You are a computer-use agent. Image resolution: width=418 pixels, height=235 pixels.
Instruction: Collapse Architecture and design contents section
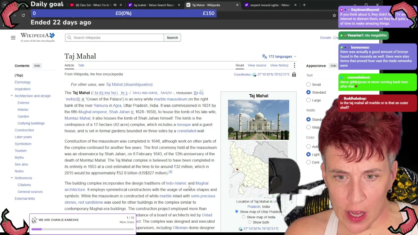point(12,96)
